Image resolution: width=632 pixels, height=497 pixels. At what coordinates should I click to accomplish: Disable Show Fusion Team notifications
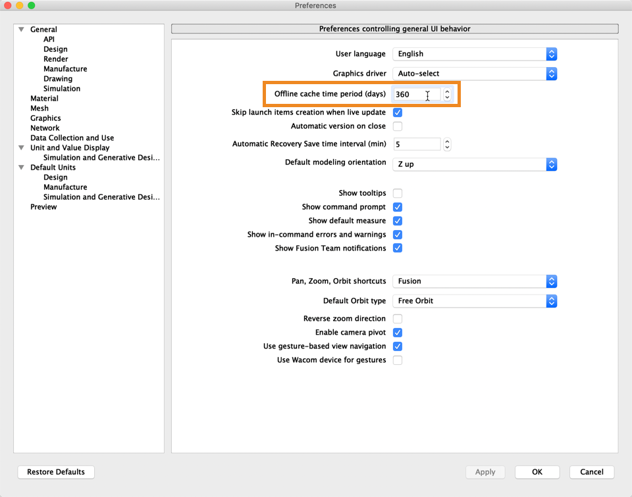coord(397,248)
